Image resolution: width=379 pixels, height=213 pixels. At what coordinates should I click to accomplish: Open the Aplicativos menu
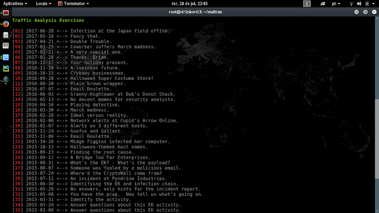[15, 4]
